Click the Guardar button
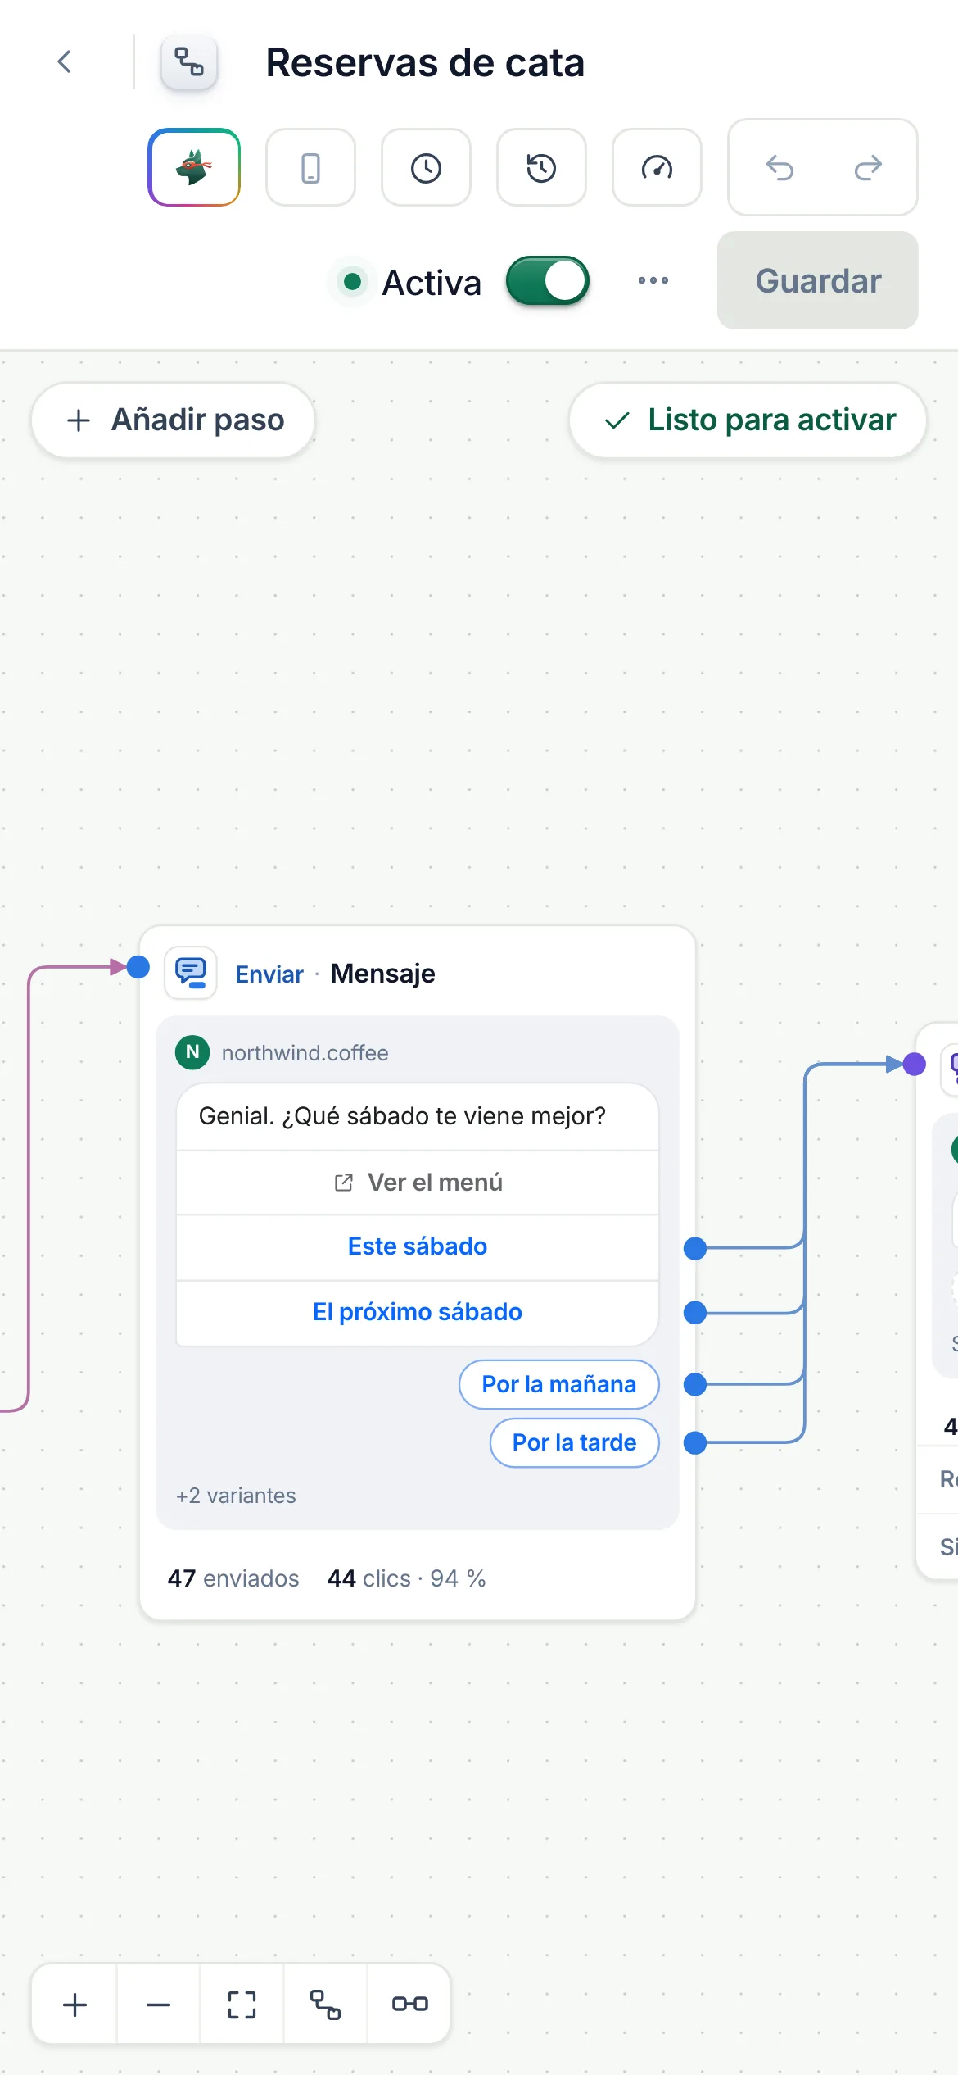The width and height of the screenshot is (958, 2075). tap(818, 280)
